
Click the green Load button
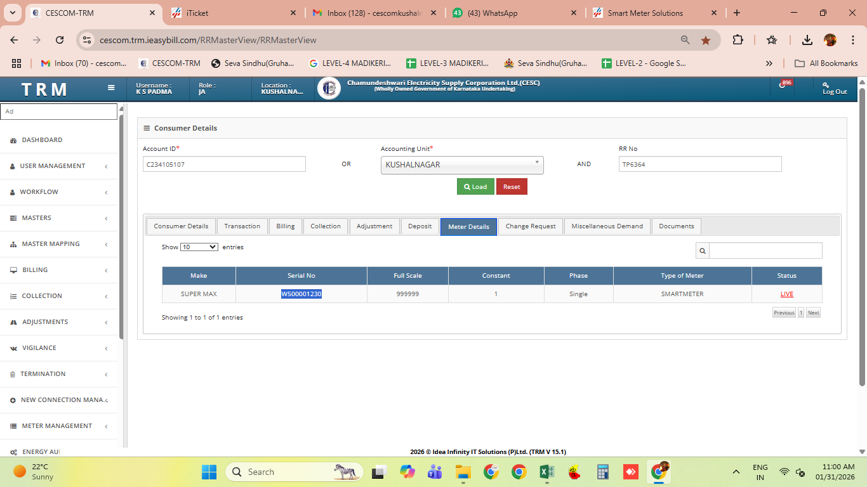[x=475, y=187]
